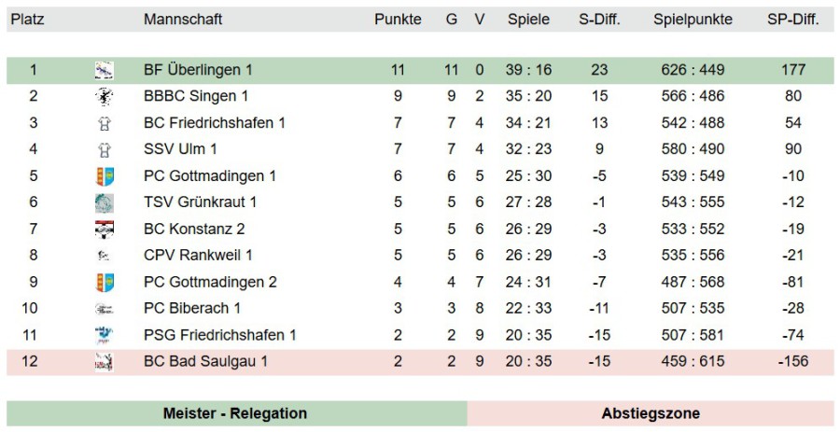Click the SSV Ulm 1 jersey icon
Viewport: 840px width, 432px height.
[104, 149]
